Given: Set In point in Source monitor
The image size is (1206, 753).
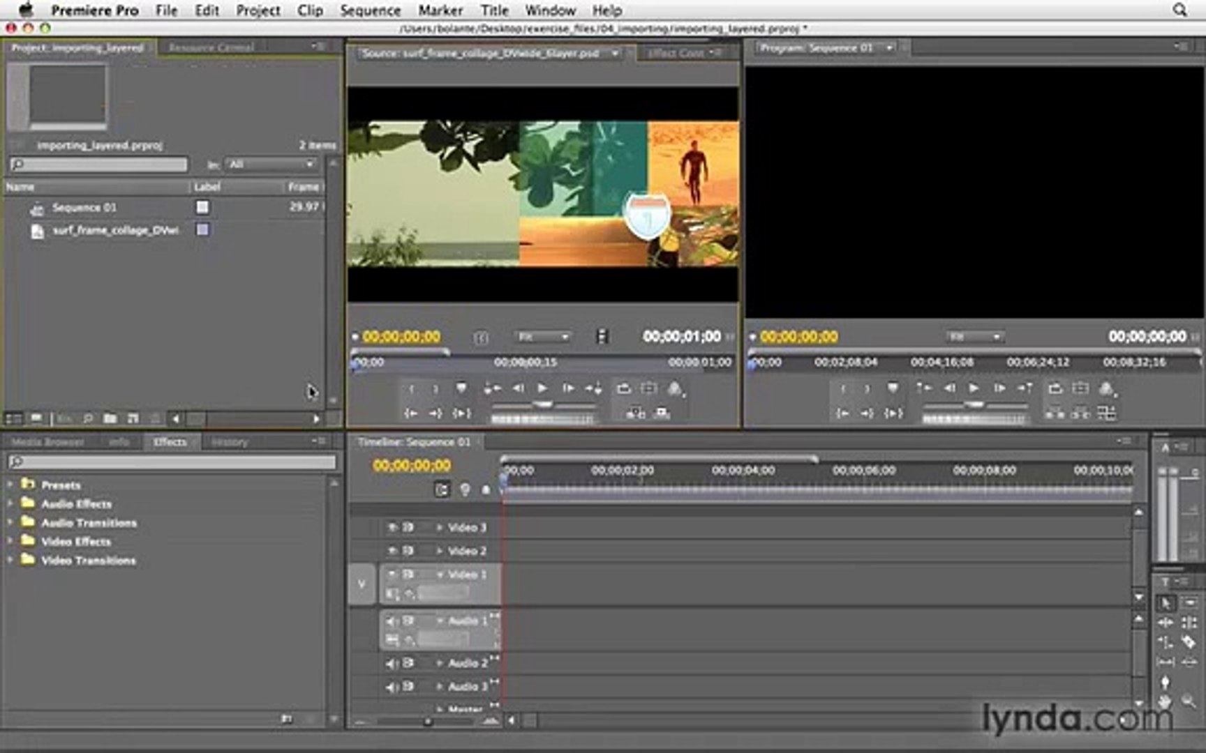Looking at the screenshot, I should [x=412, y=388].
